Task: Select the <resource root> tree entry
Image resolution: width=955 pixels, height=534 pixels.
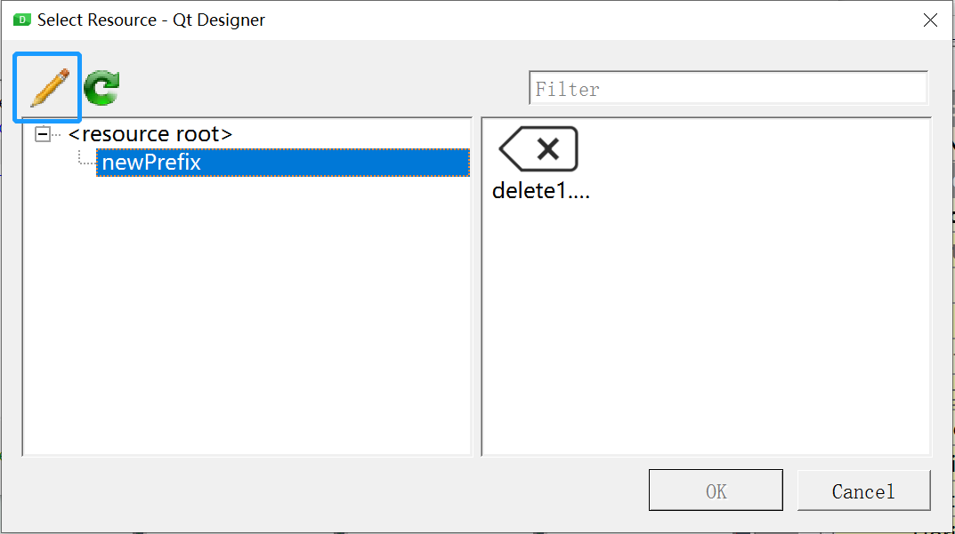Action: point(150,134)
